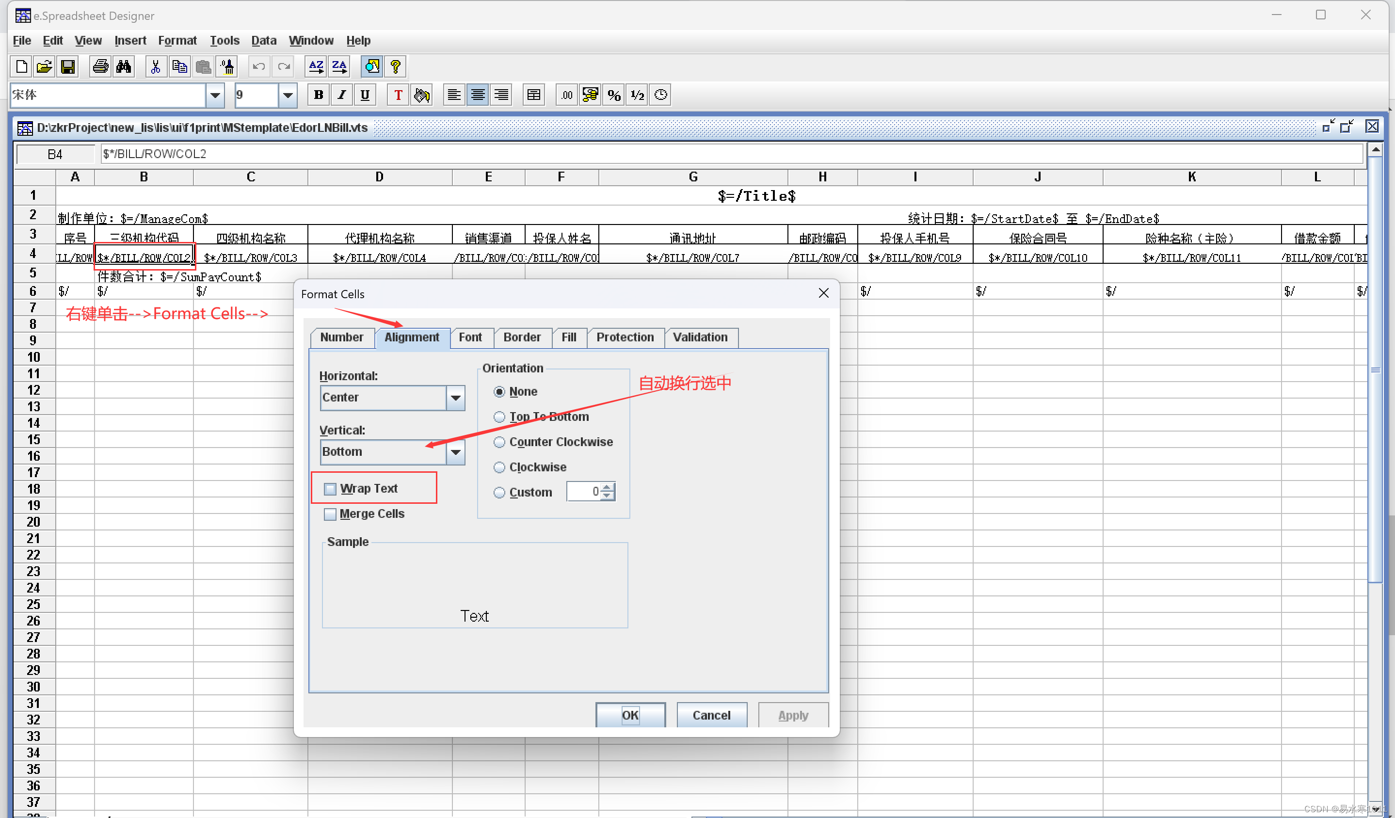Open the font color tool
Viewport: 1395px width, 818px height.
[398, 95]
